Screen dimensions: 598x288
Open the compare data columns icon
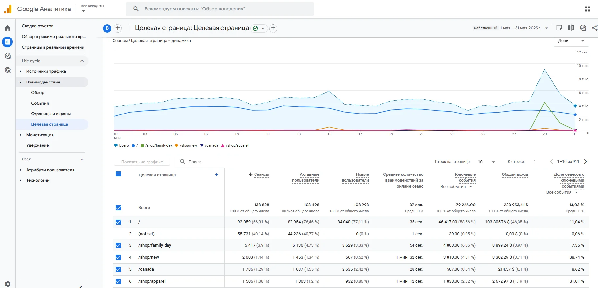tap(571, 28)
